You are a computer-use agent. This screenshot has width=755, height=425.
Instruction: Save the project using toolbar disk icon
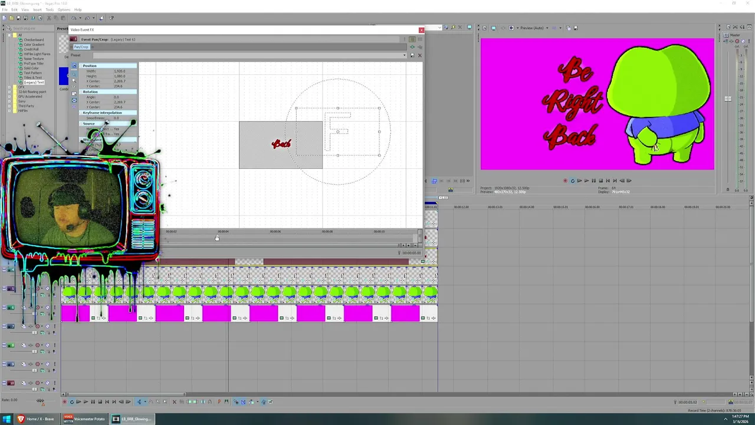click(19, 18)
